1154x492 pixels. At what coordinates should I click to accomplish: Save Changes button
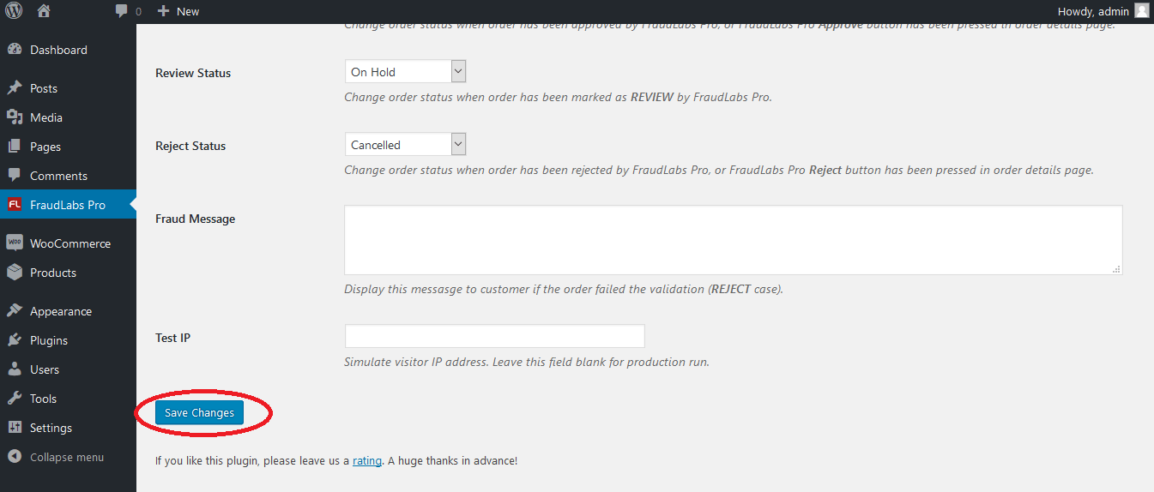click(x=199, y=412)
